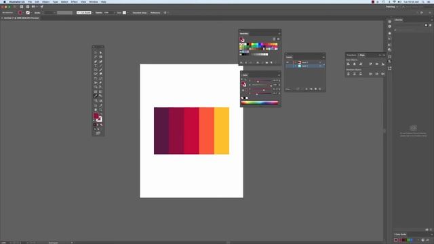434x244 pixels.
Task: Select the Zoom tool
Action: point(101,110)
